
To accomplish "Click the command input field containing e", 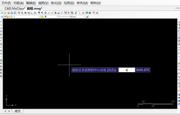I will (x=127, y=70).
